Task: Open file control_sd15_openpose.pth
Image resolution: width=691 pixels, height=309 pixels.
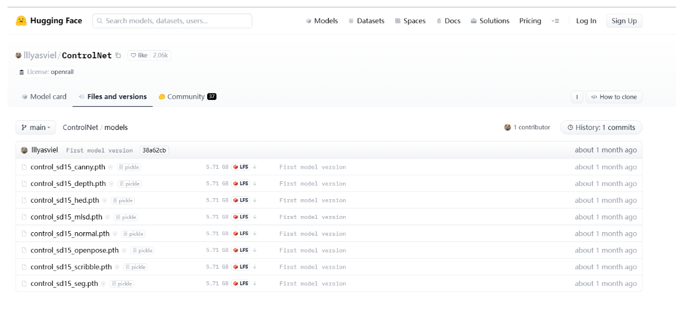Action: [x=75, y=251]
